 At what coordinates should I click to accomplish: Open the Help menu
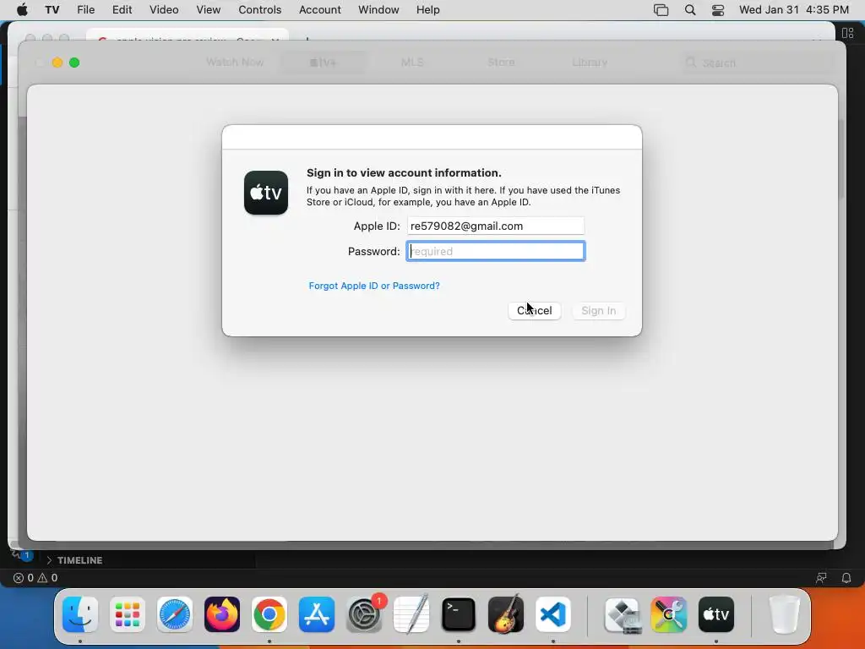click(427, 9)
